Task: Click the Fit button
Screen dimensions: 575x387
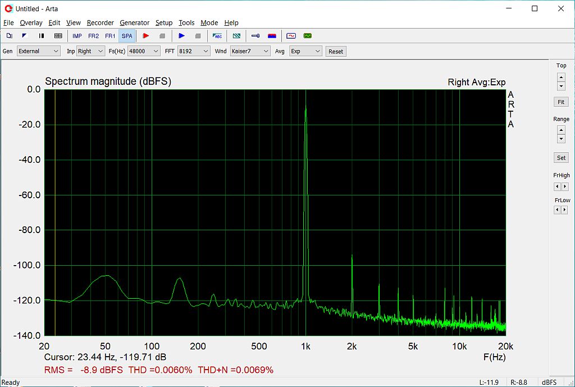Action: pyautogui.click(x=561, y=102)
